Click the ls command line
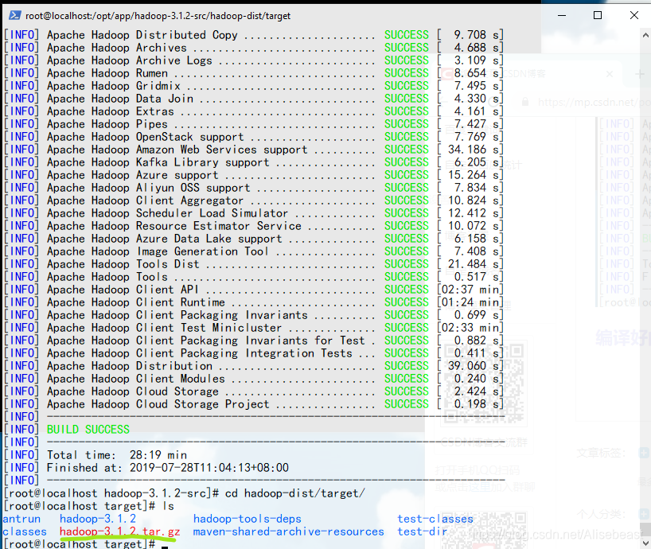The image size is (651, 549). (88, 506)
